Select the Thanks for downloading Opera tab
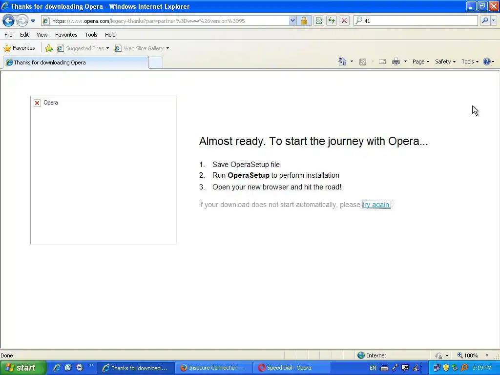Image resolution: width=500 pixels, height=375 pixels. (x=76, y=62)
